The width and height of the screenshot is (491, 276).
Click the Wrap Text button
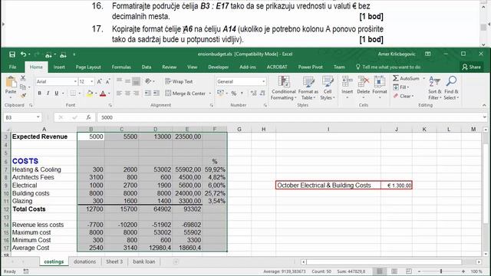[x=179, y=81]
